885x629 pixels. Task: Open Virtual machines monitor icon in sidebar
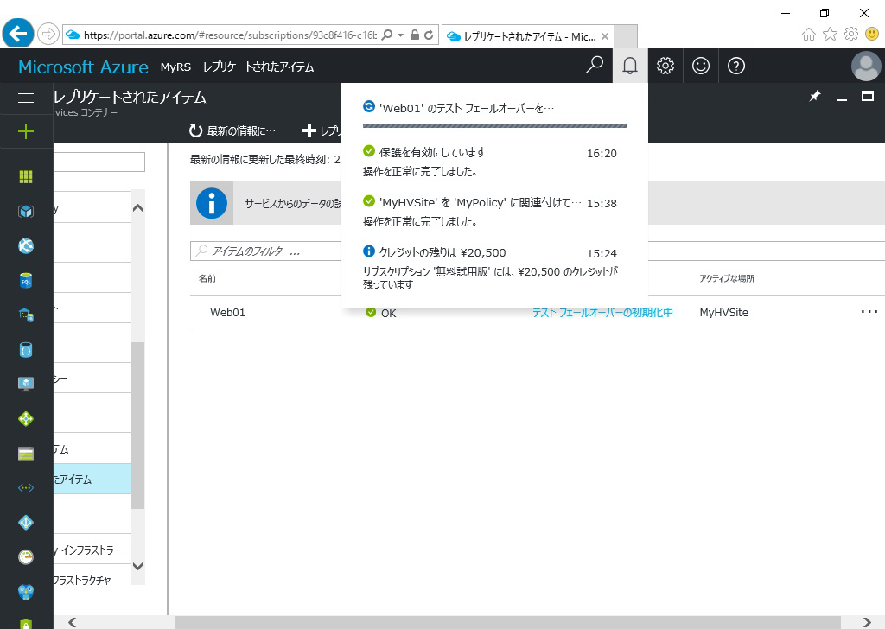pos(26,384)
